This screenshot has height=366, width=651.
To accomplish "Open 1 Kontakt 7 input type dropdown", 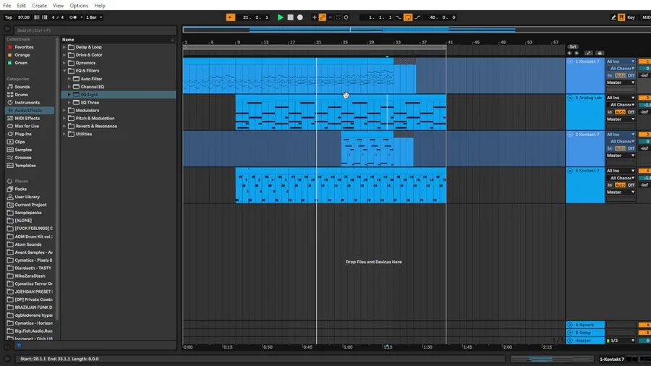I will 621,61.
